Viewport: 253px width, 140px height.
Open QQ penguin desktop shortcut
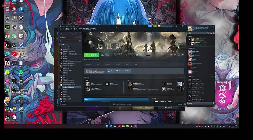(x=7, y=63)
